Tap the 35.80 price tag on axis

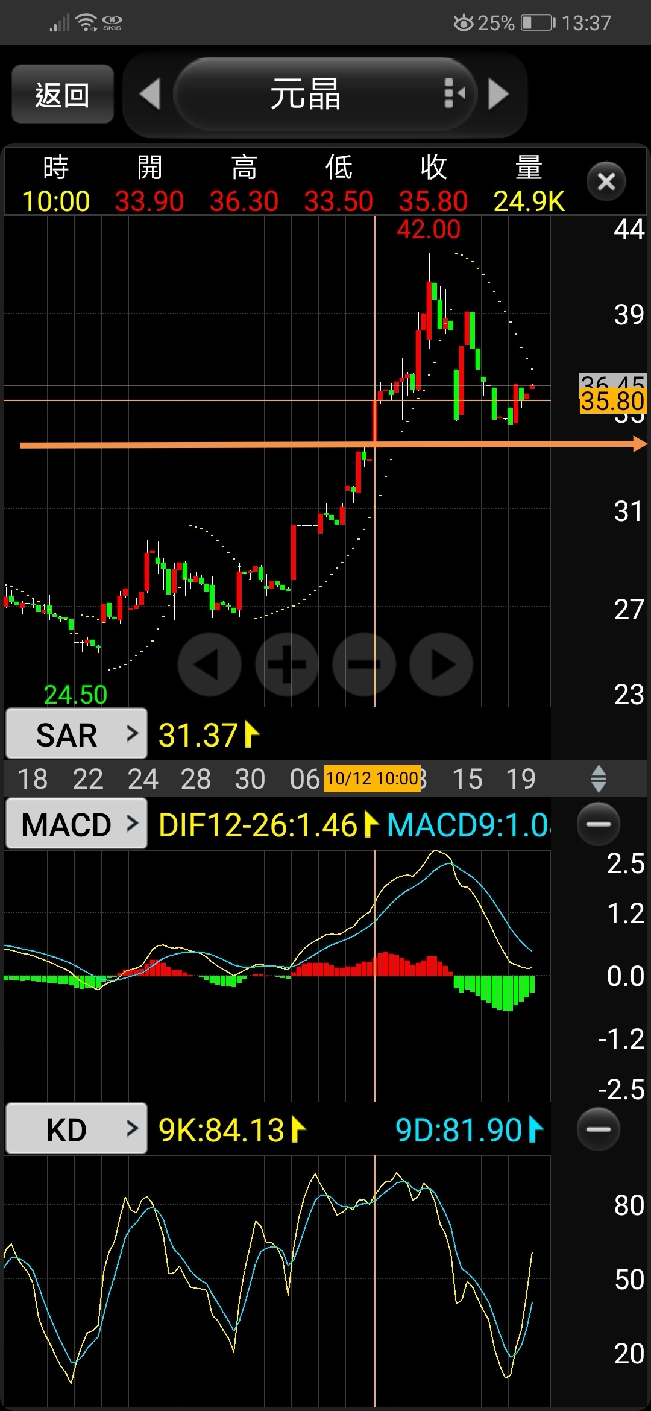[612, 401]
